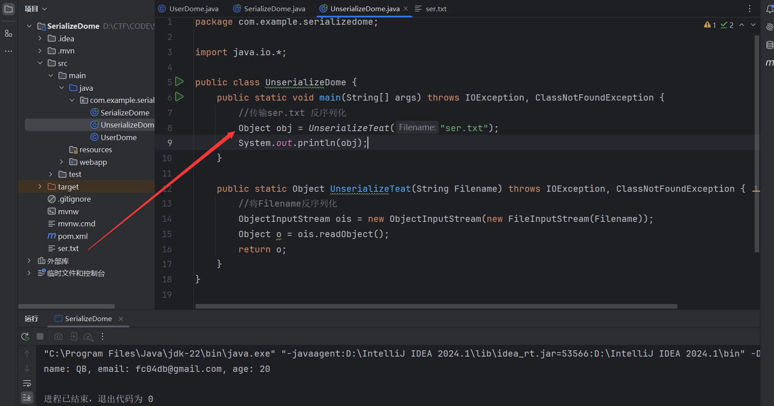Click the run gutter arrow beside main method
Viewport: 774px width, 406px height.
[x=179, y=97]
